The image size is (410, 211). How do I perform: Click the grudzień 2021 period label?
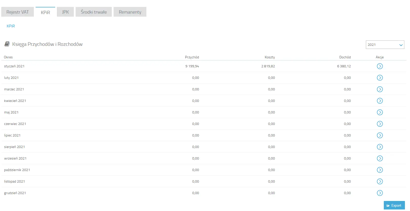(15, 193)
